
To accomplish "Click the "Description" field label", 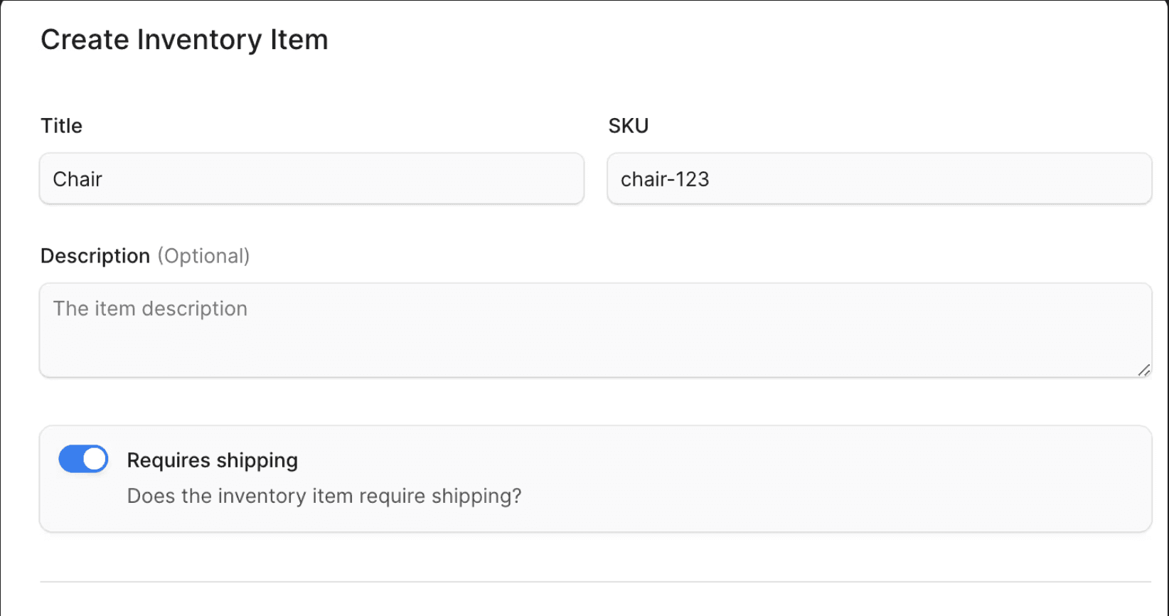I will [x=95, y=256].
